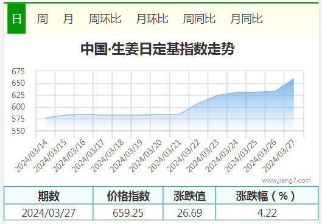Click the 2024/03/27 data point peak
Screen dimensions: 322x224
(x=293, y=79)
